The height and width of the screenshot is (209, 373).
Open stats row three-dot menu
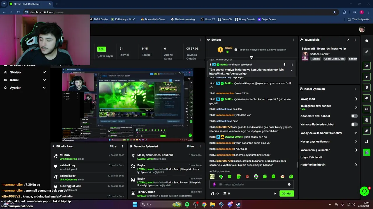pos(200,40)
